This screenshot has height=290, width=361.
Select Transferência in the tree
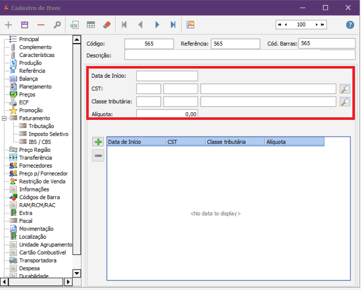(35, 157)
